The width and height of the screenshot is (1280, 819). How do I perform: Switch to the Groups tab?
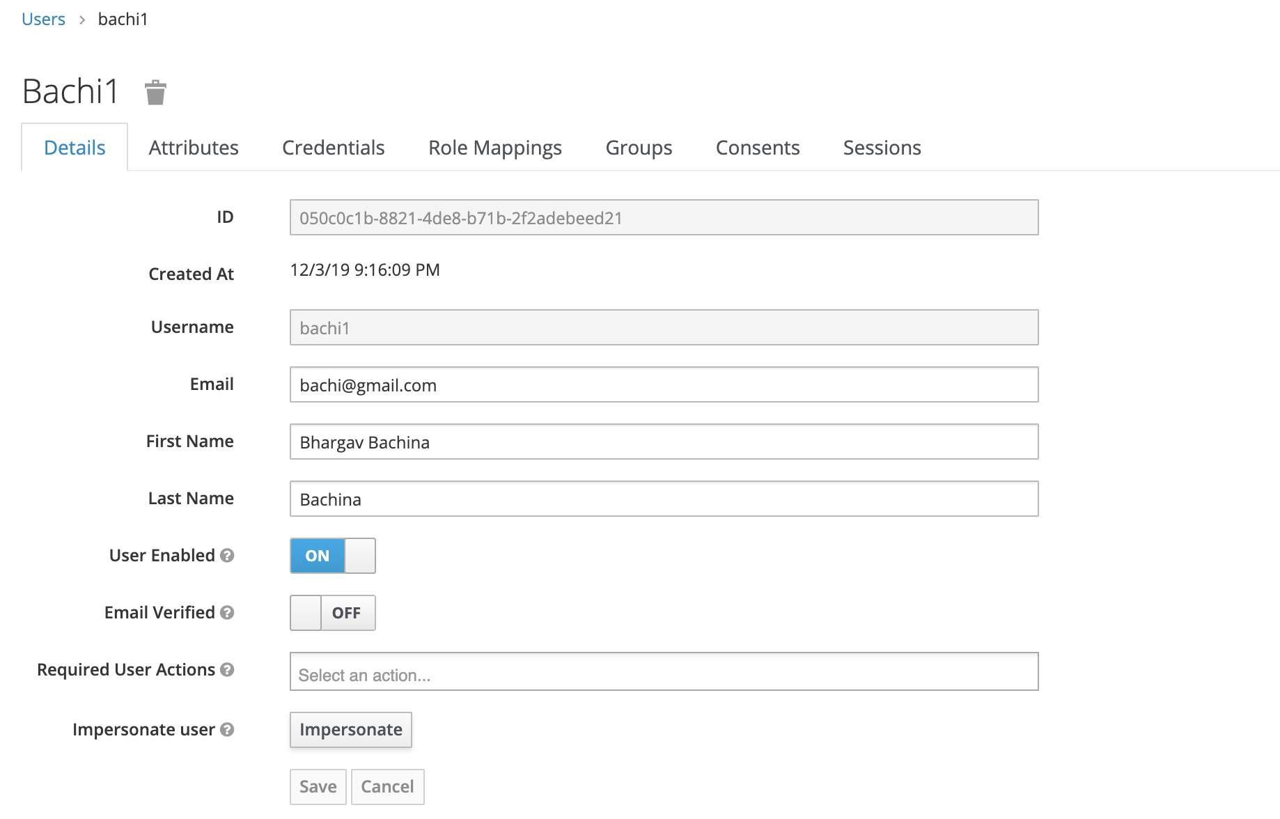[x=638, y=147]
